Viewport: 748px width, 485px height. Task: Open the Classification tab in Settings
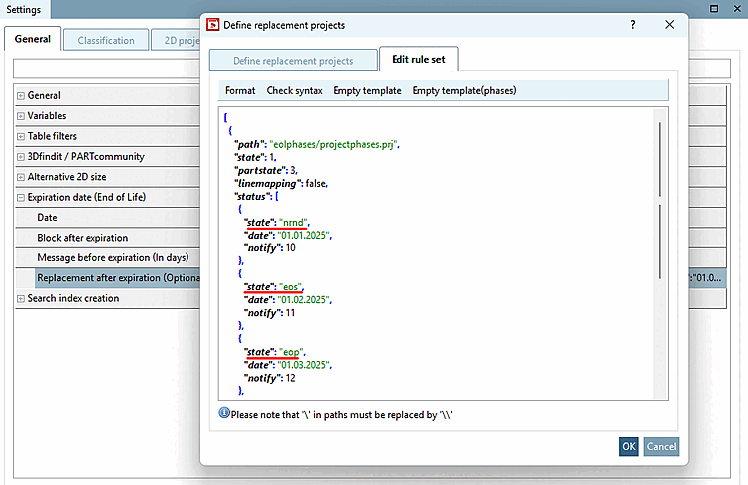click(x=106, y=41)
